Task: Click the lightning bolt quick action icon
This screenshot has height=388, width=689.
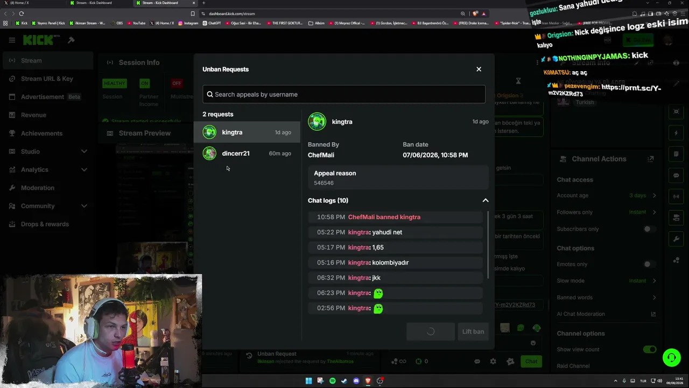Action: 676,133
